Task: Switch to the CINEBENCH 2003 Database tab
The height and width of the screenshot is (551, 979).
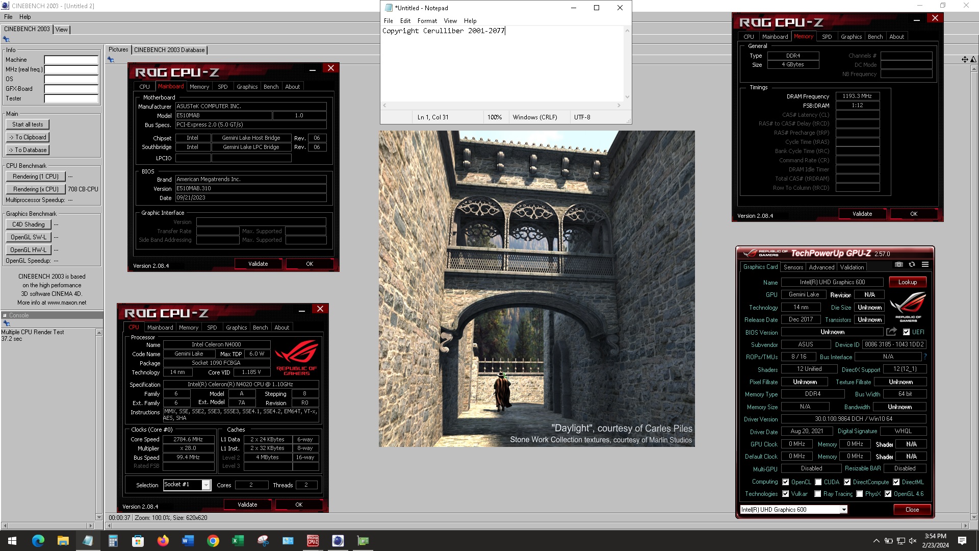Action: coord(169,49)
